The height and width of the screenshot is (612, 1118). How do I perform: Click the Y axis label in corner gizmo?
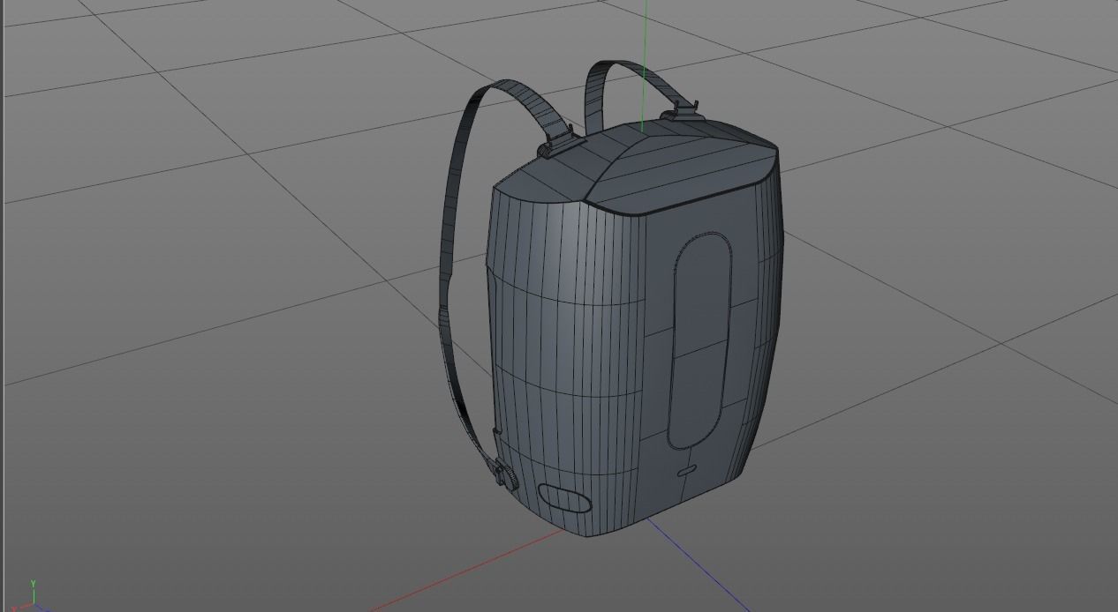tap(33, 584)
